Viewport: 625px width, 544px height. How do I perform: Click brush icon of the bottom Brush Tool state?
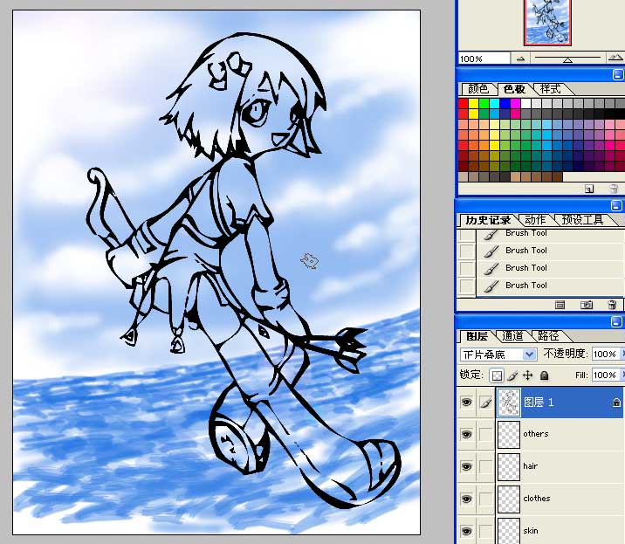click(491, 286)
